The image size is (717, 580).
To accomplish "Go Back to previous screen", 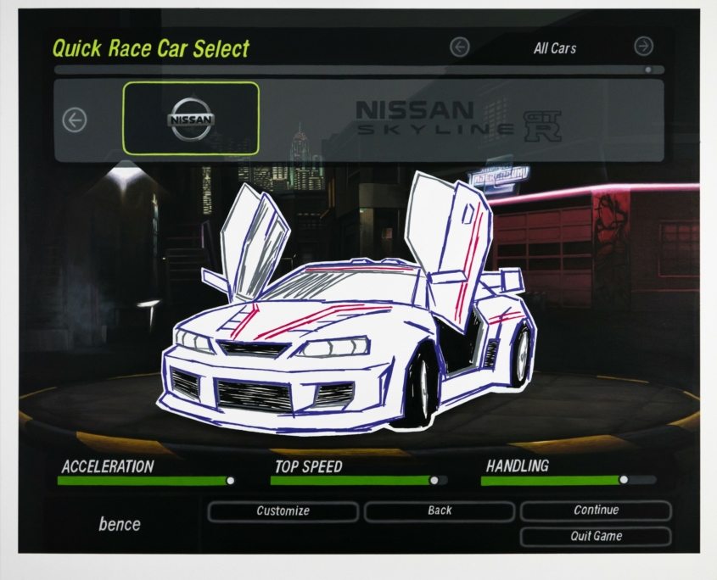I will (x=440, y=510).
